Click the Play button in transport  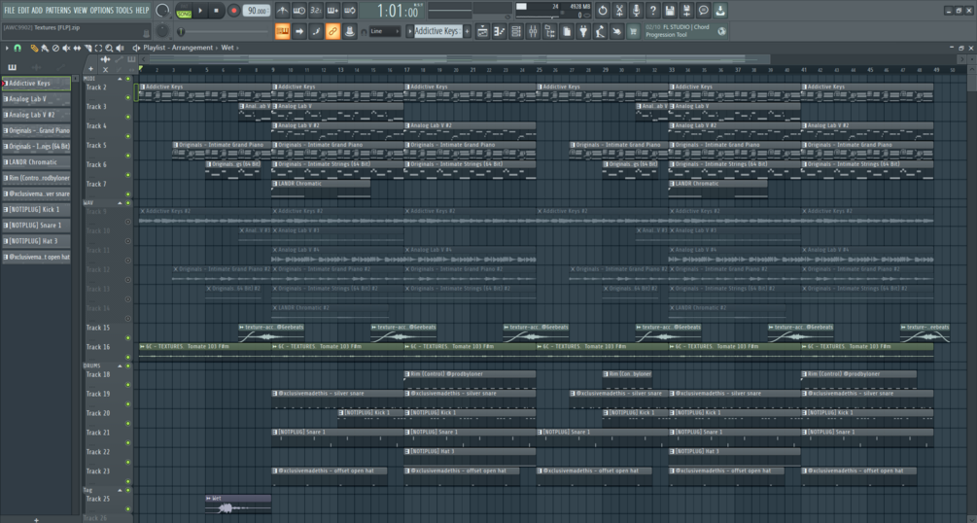click(x=200, y=11)
